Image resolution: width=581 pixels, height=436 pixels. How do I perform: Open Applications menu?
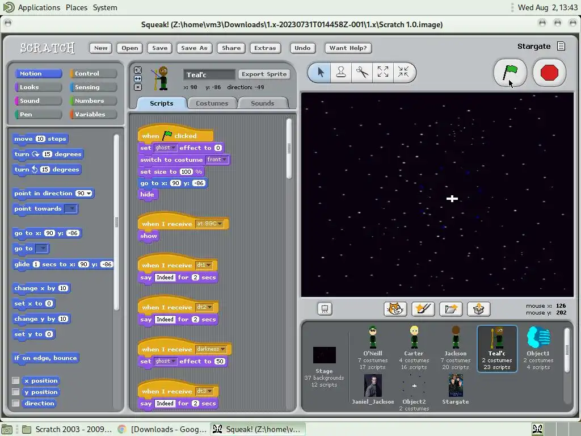coord(39,7)
